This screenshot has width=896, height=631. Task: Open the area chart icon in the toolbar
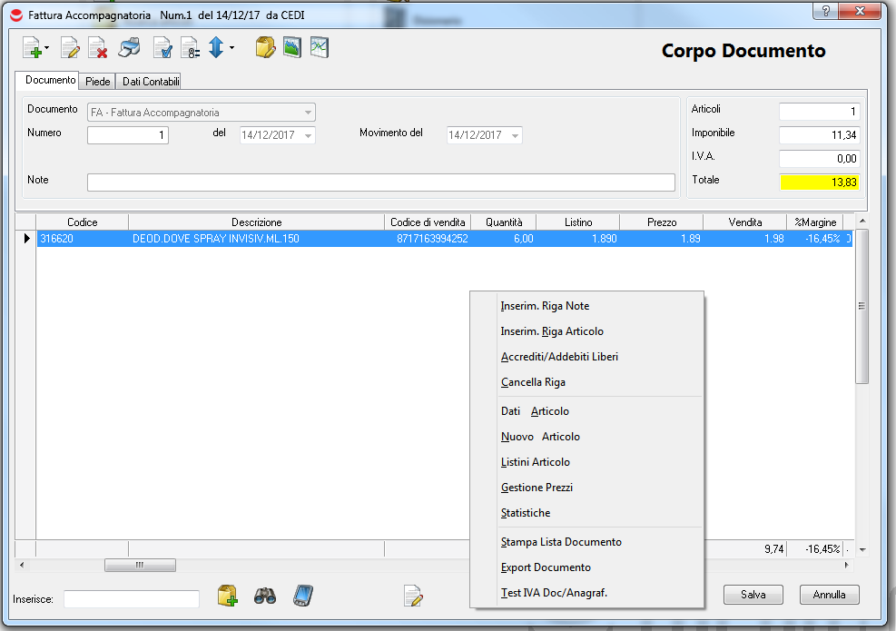tap(291, 47)
